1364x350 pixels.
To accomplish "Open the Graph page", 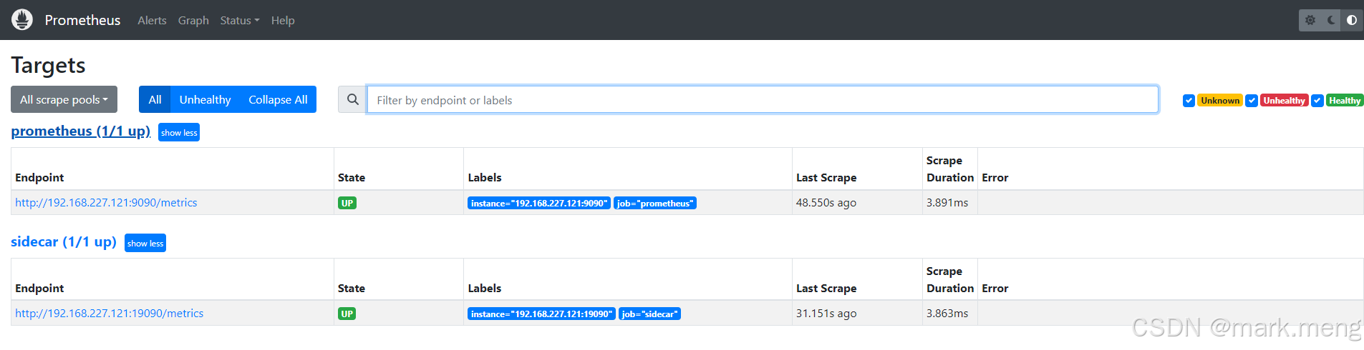I will point(193,20).
